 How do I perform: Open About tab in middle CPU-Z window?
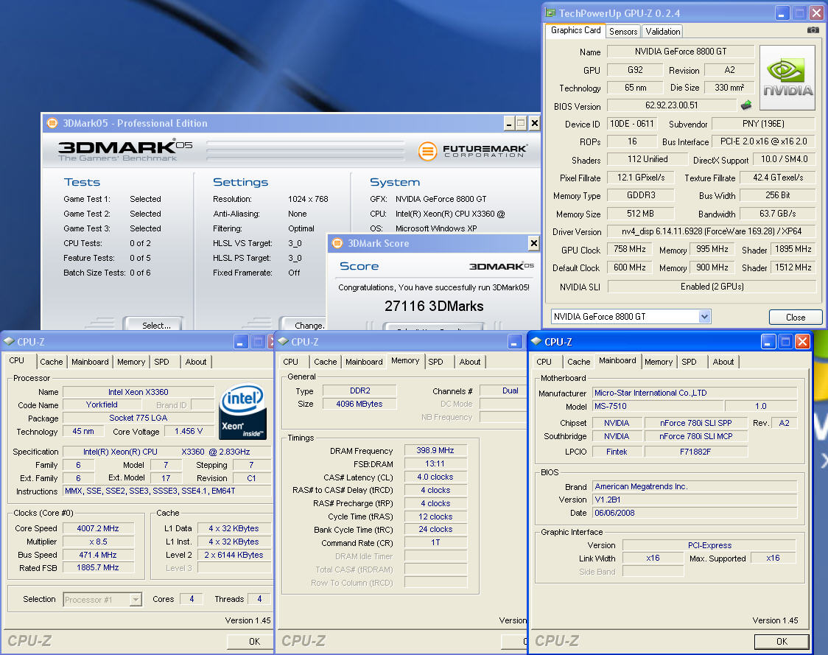(469, 362)
